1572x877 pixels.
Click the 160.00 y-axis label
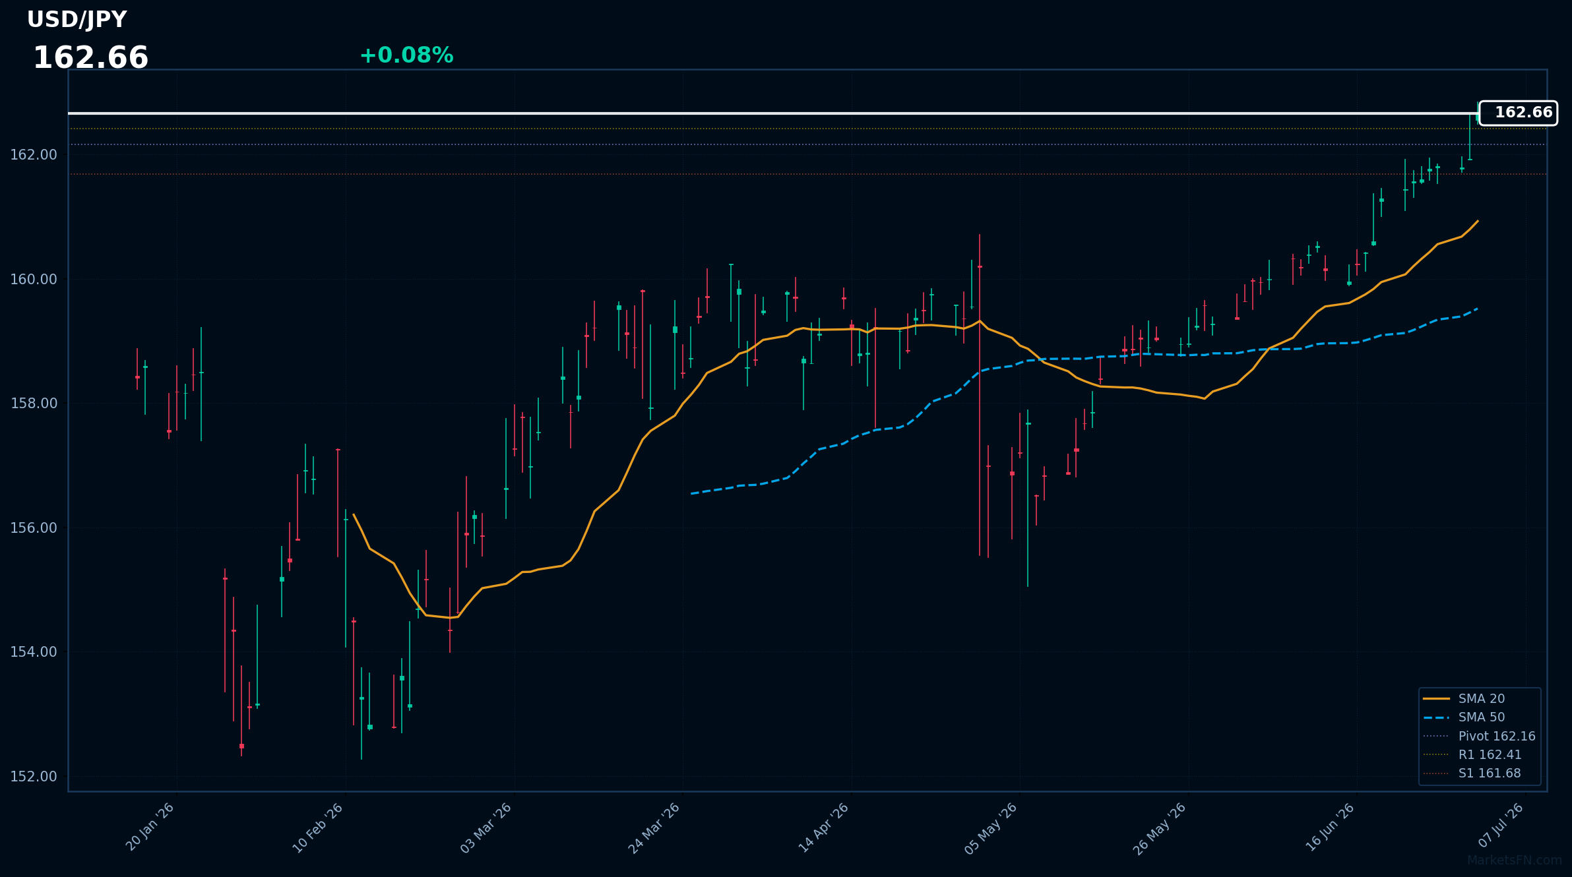[34, 280]
